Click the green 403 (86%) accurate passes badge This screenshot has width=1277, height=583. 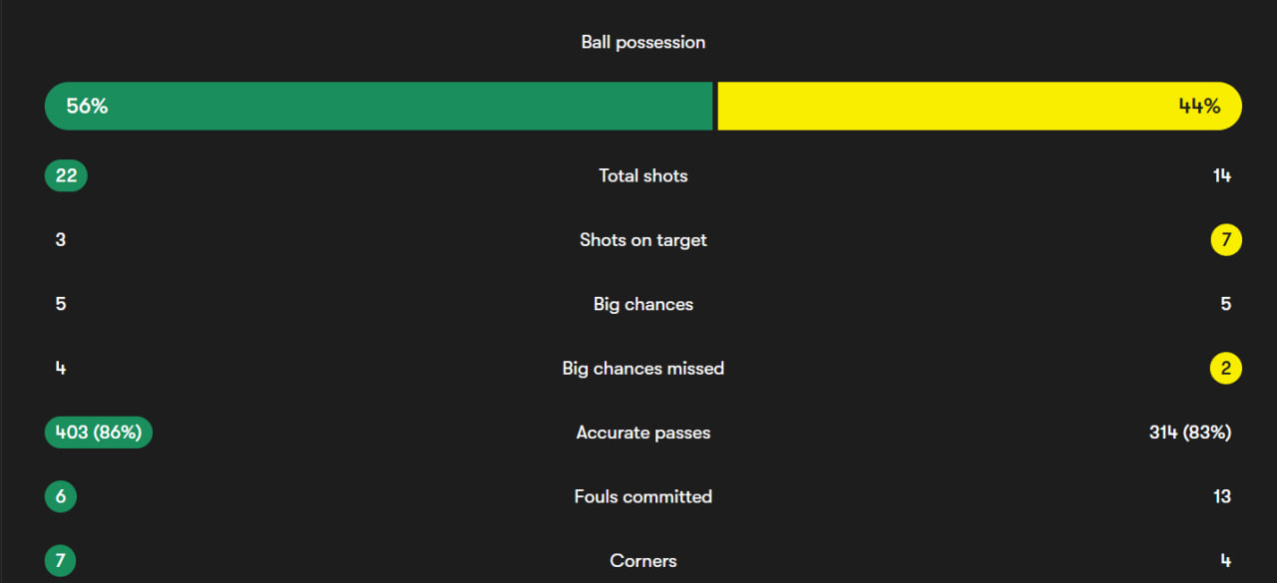99,433
